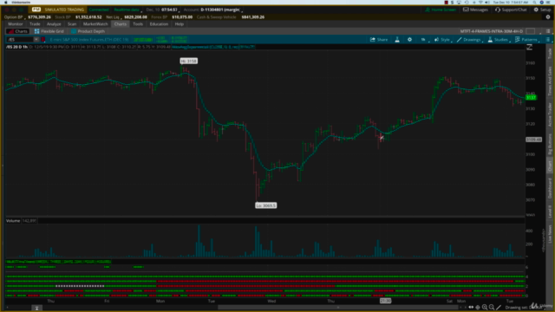Screen dimensions: 555x312
Task: Click the grid selector box next to layout name
Action: (x=530, y=31)
